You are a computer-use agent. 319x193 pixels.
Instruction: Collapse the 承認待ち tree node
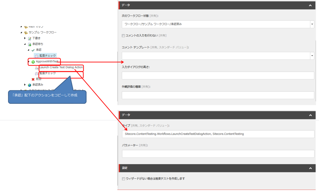tap(25, 44)
